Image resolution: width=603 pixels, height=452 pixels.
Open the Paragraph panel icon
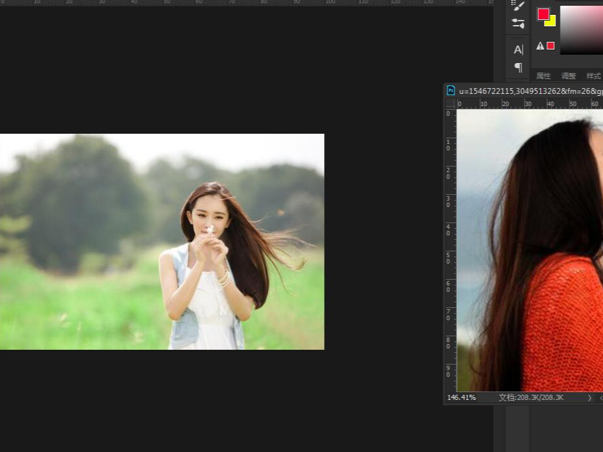point(518,67)
